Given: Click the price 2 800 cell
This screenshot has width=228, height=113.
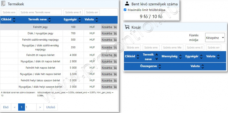Looking at the screenshot, I should (x=73, y=61).
